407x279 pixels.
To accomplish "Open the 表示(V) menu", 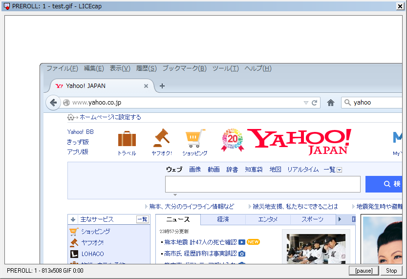I will [x=120, y=68].
